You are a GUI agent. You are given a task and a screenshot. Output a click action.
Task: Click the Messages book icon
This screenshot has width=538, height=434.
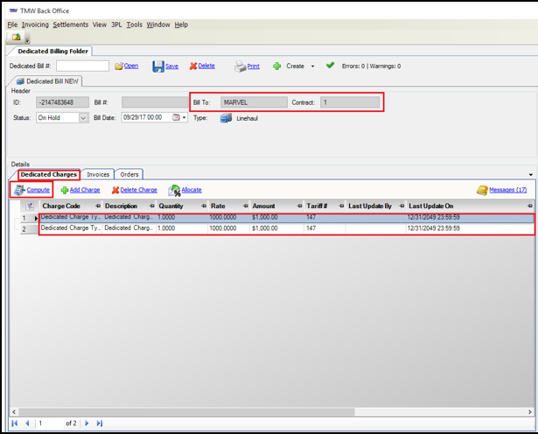(482, 190)
